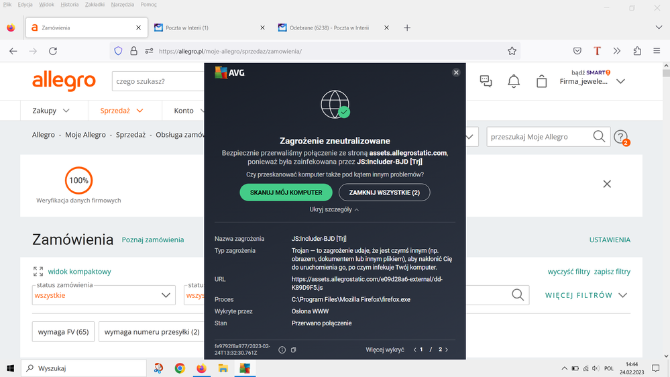Click the info icon in AVG popup

pos(282,349)
